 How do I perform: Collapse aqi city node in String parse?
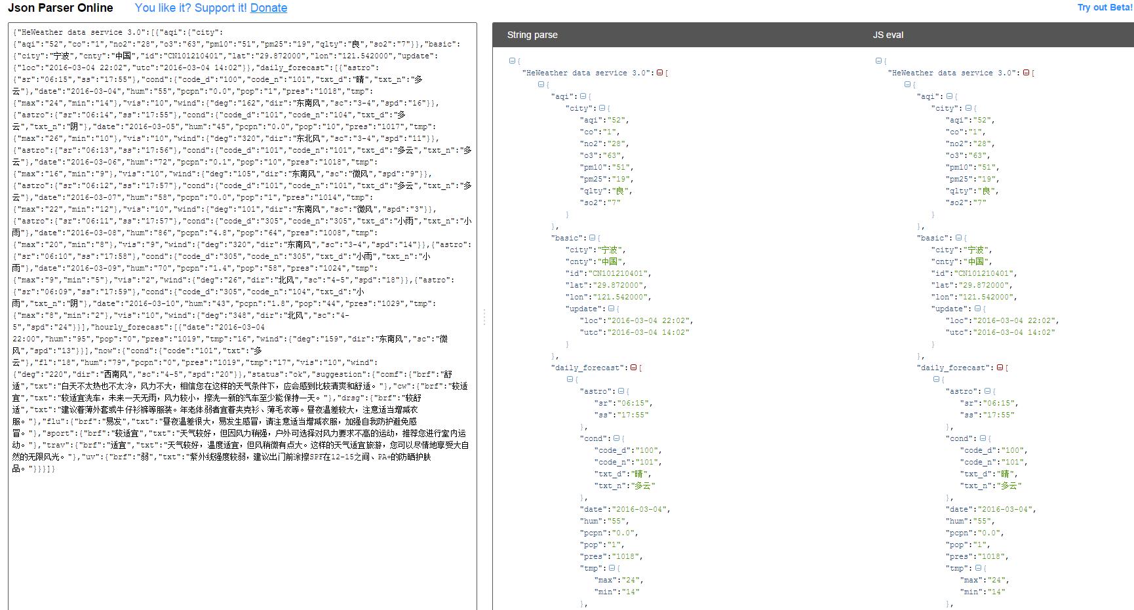click(x=602, y=108)
